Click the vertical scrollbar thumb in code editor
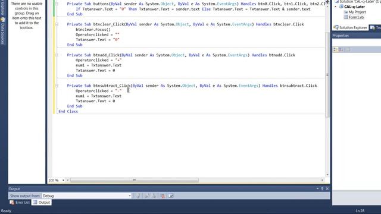Image resolution: width=381 pixels, height=214 pixels. tap(327, 75)
